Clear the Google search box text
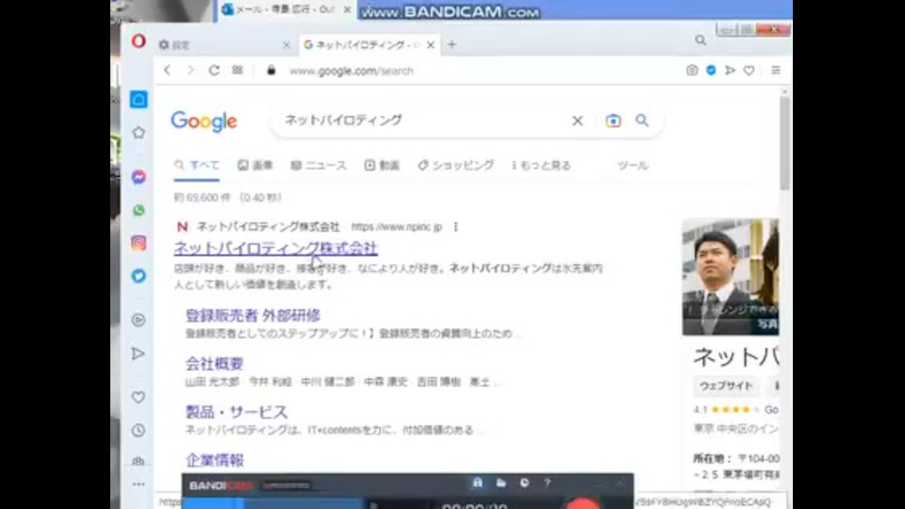Screen dimensions: 905x509 [x=577, y=121]
